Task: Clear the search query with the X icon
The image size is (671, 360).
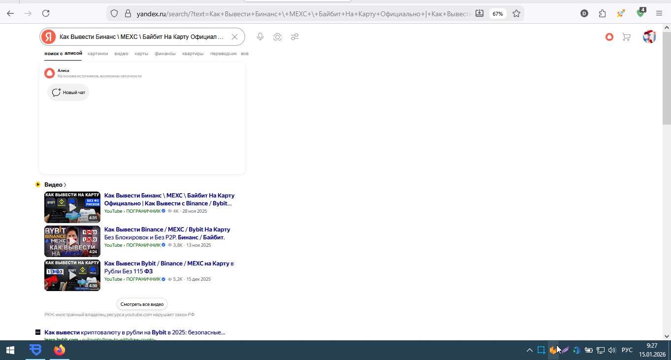Action: click(x=235, y=37)
